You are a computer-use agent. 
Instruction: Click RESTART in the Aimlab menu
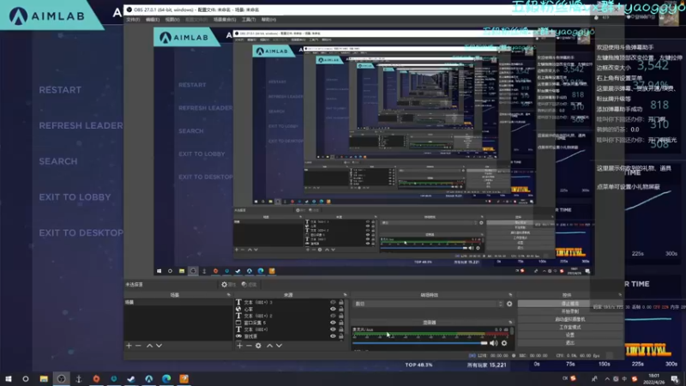pos(60,90)
